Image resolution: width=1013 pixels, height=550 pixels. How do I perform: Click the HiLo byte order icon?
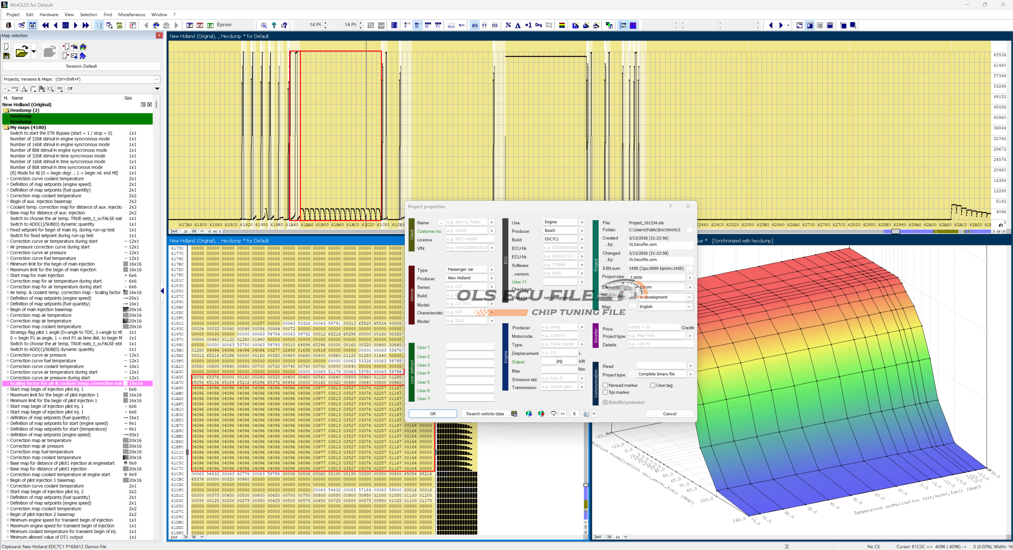point(451,25)
